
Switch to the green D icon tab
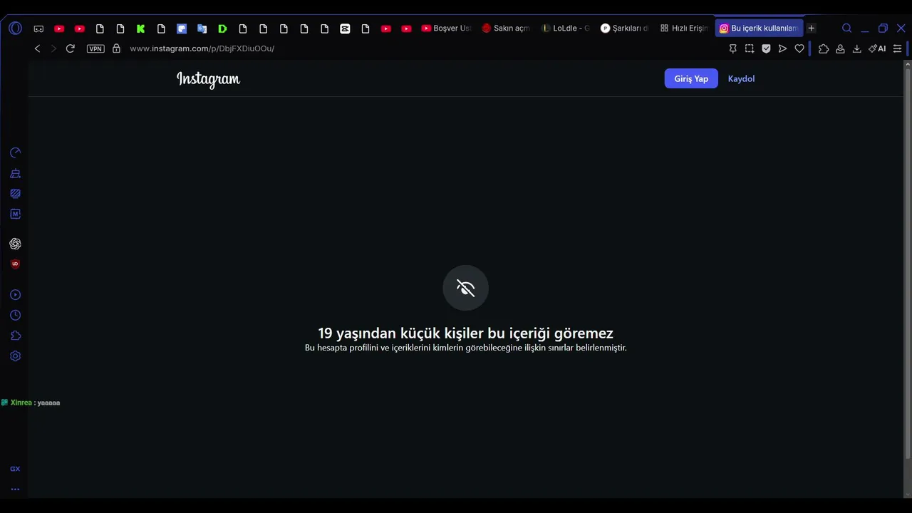222,28
